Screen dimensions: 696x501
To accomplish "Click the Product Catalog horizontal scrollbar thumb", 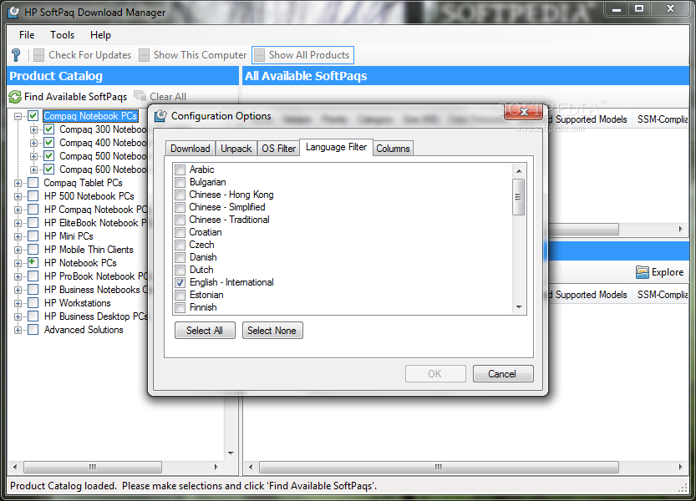I will (92, 467).
